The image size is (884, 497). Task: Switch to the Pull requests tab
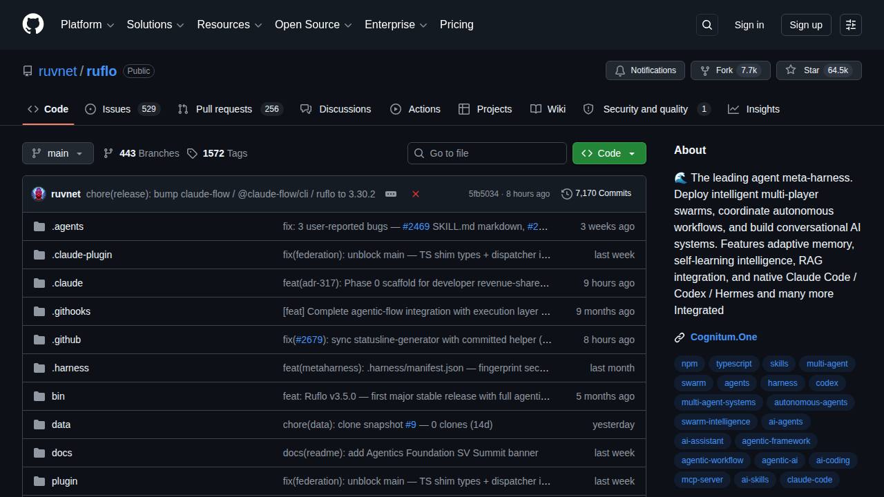pyautogui.click(x=230, y=109)
